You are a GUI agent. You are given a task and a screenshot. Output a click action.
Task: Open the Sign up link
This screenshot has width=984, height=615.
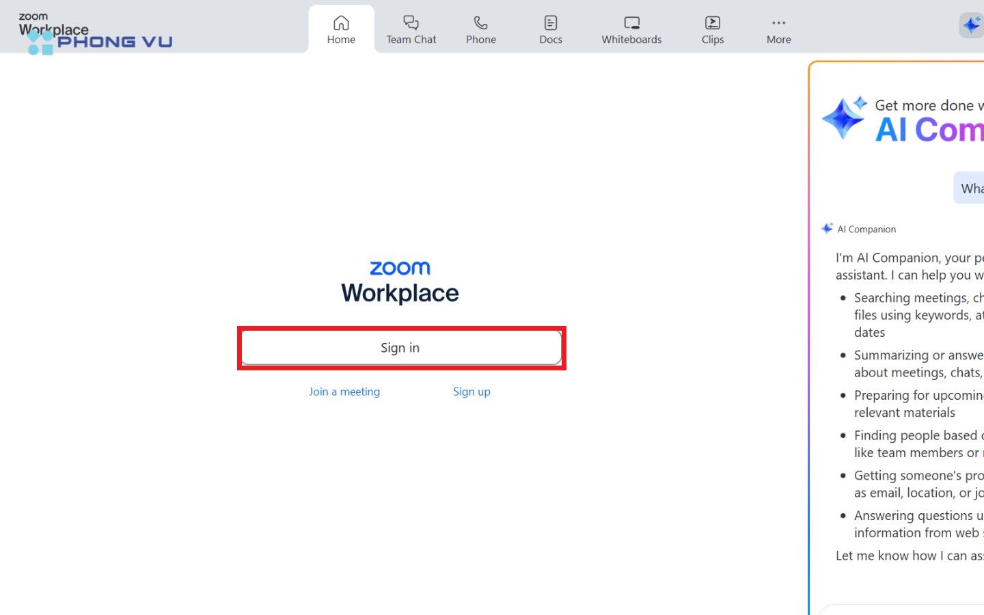coord(471,392)
